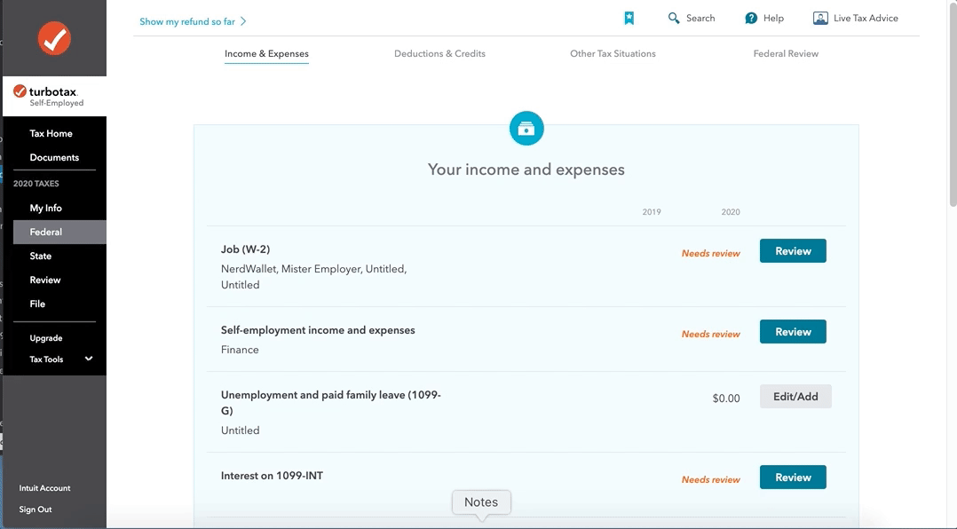Click 2020 TAXES sidebar label
The width and height of the screenshot is (957, 529).
tap(36, 184)
